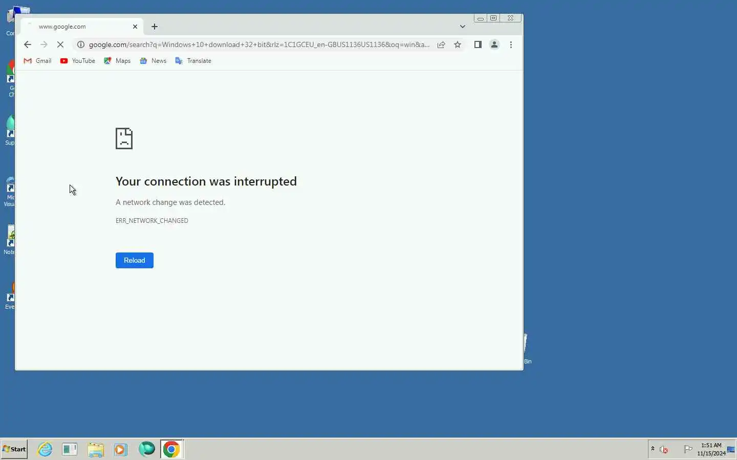Show hidden system tray icons
737x460 pixels.
click(653, 449)
